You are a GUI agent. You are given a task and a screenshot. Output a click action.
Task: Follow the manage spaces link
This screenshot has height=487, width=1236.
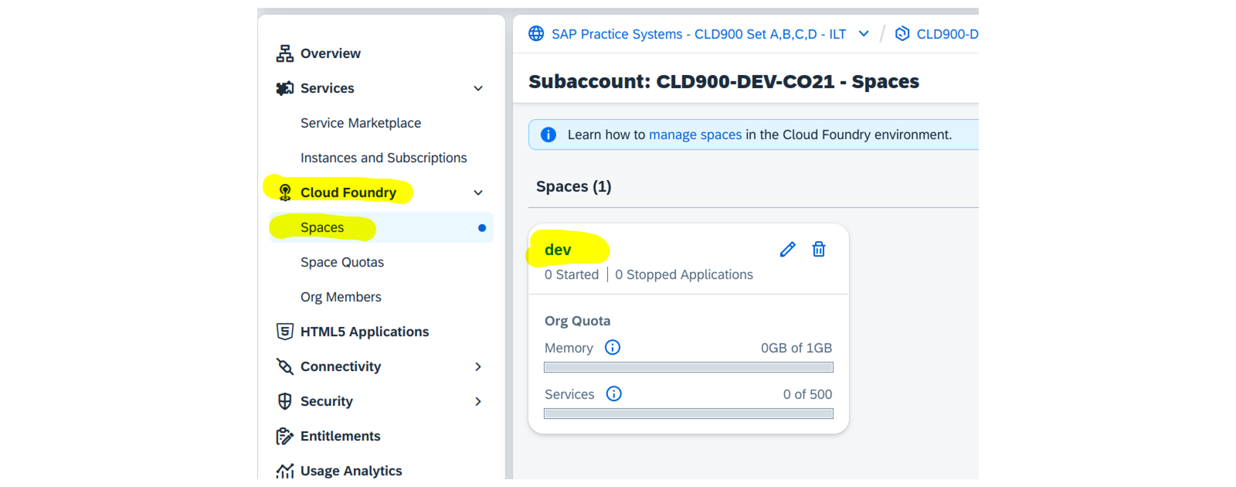pyautogui.click(x=695, y=135)
